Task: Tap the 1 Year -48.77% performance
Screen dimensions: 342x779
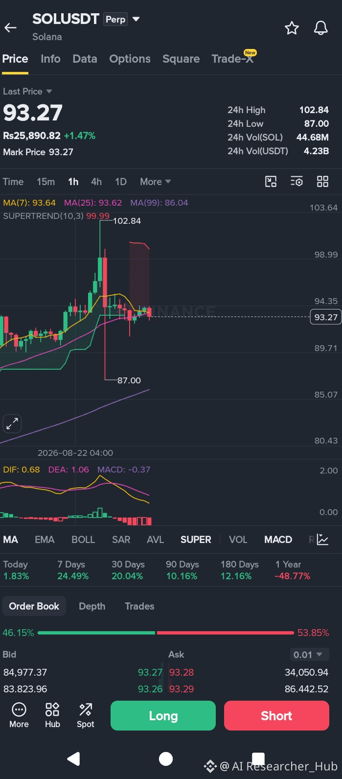Action: pos(293,570)
